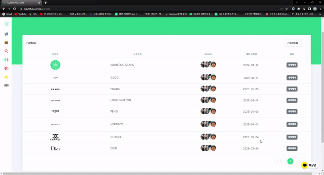Image resolution: width=324 pixels, height=175 pixels.
Task: Open Chrome profile avatar
Action: pyautogui.click(x=315, y=8)
